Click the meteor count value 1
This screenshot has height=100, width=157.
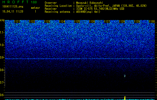35,11
